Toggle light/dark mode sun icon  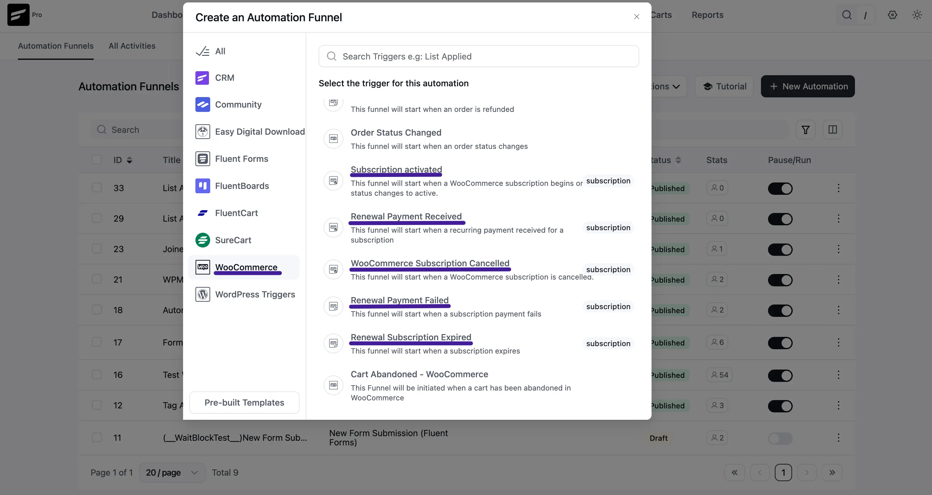point(917,15)
